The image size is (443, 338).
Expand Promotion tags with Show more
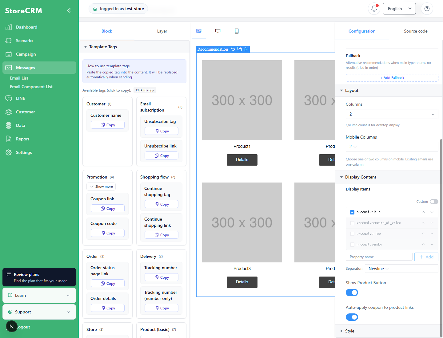click(x=101, y=187)
